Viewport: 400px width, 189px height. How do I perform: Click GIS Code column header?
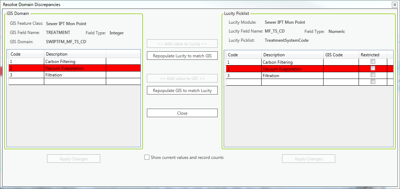(x=341, y=55)
